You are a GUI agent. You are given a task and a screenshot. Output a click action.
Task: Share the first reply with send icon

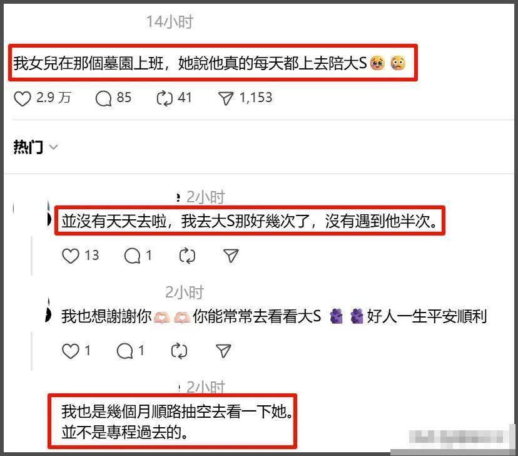point(231,256)
